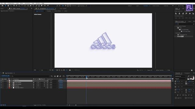This screenshot has height=109, width=195.
Task: Click the snapshot camera icon in viewer
Action: [x=70, y=70]
